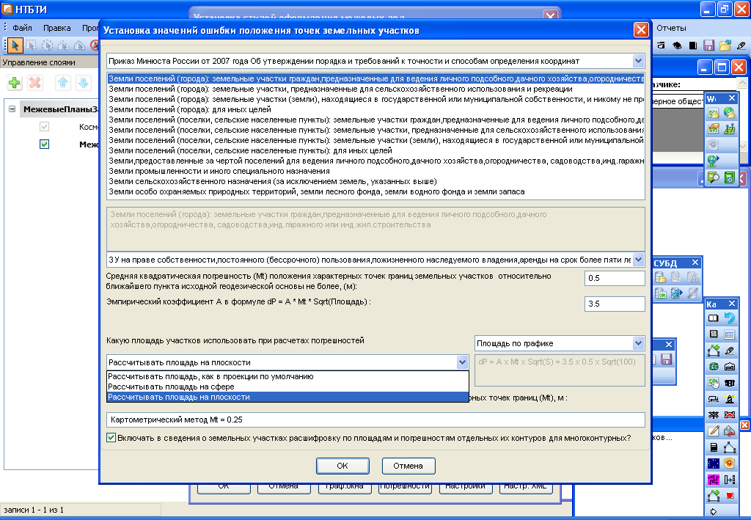Click the green calculator icon in the floating palette
The width and height of the screenshot is (751, 520).
[x=730, y=177]
